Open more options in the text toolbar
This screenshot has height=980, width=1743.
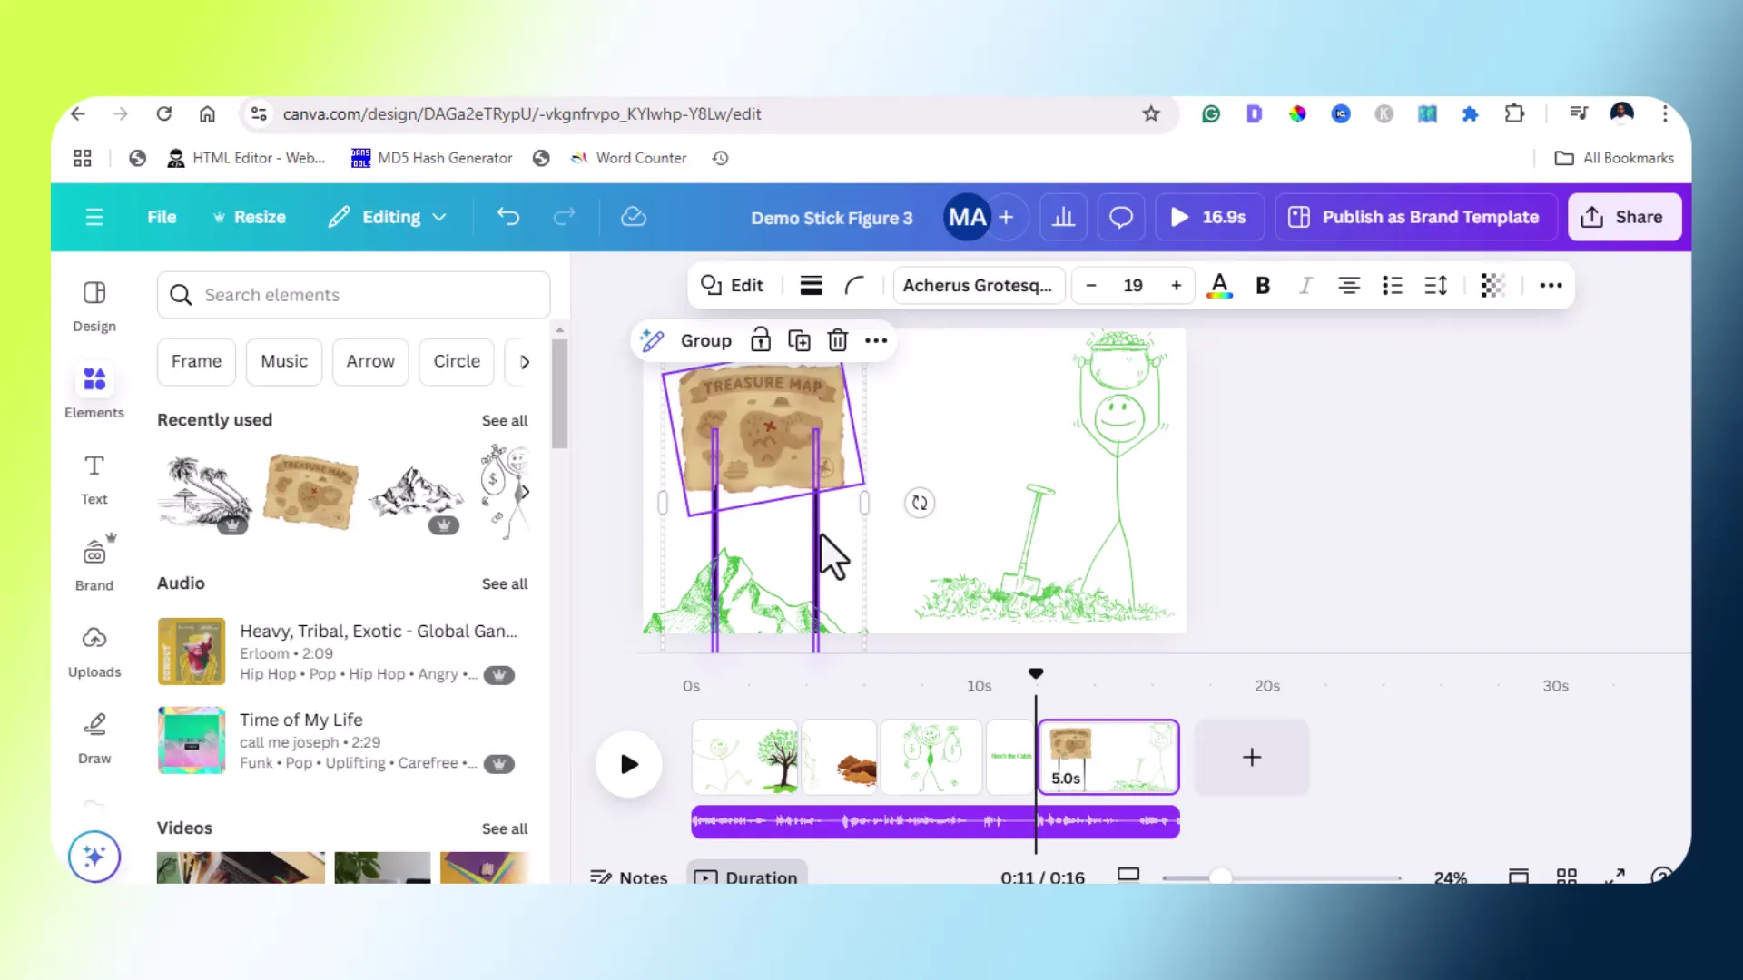[x=1551, y=286]
